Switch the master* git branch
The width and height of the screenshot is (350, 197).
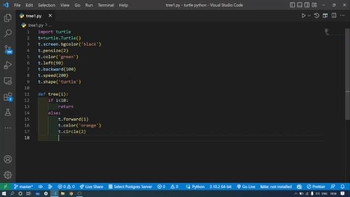click(x=23, y=187)
